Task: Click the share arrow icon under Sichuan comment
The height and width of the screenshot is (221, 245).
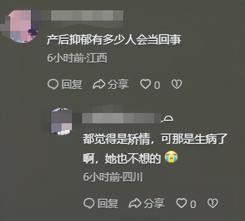Action: coord(134,203)
